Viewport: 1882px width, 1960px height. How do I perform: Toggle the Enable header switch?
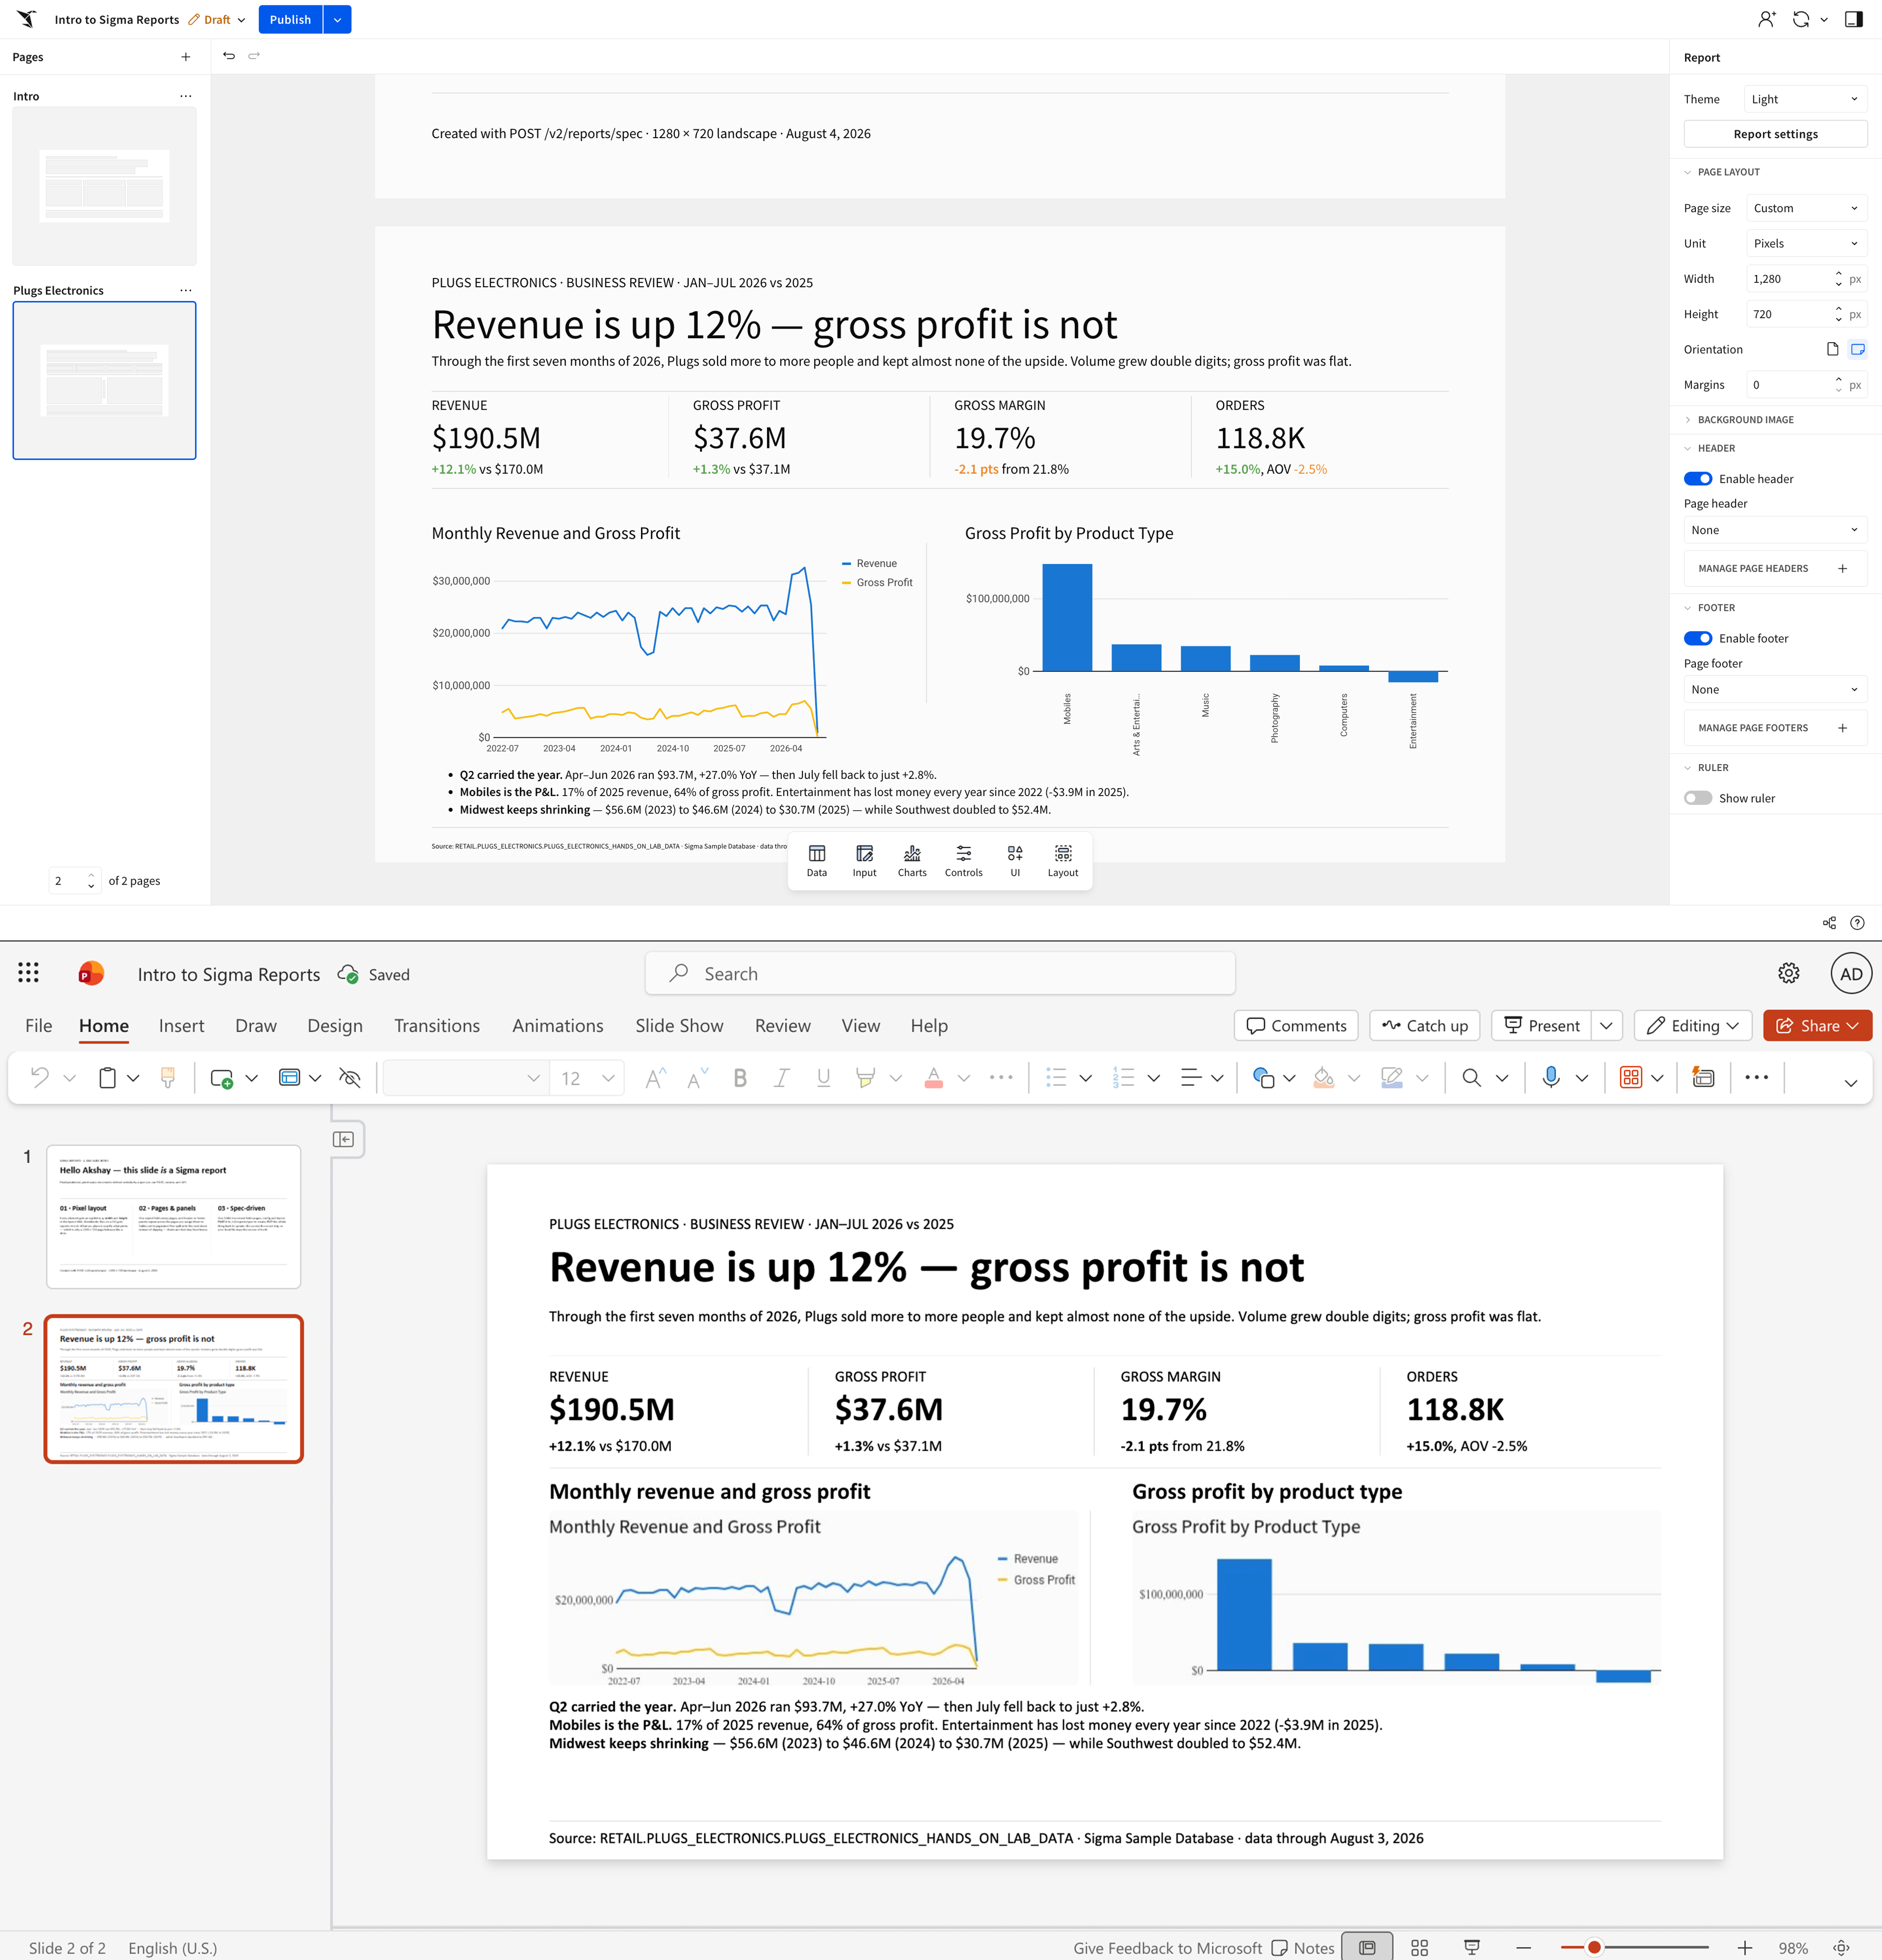coord(1698,479)
